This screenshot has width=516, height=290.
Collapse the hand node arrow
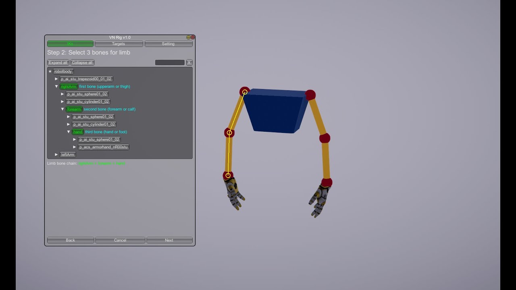[69, 132]
